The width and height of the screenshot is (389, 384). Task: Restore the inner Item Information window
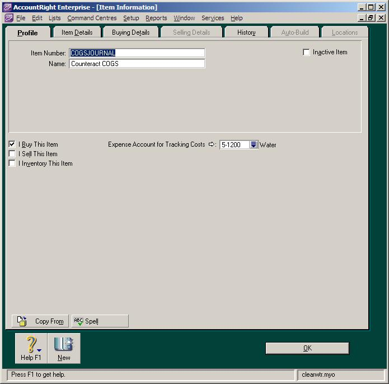[371, 18]
